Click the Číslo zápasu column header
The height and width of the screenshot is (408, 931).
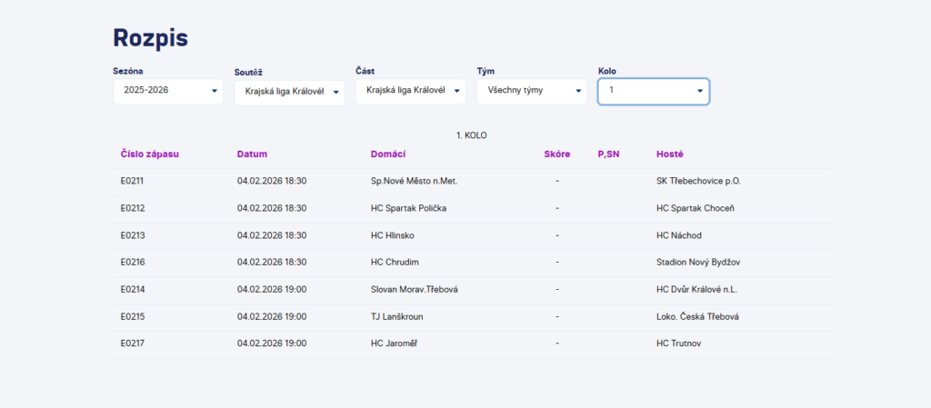coord(150,154)
